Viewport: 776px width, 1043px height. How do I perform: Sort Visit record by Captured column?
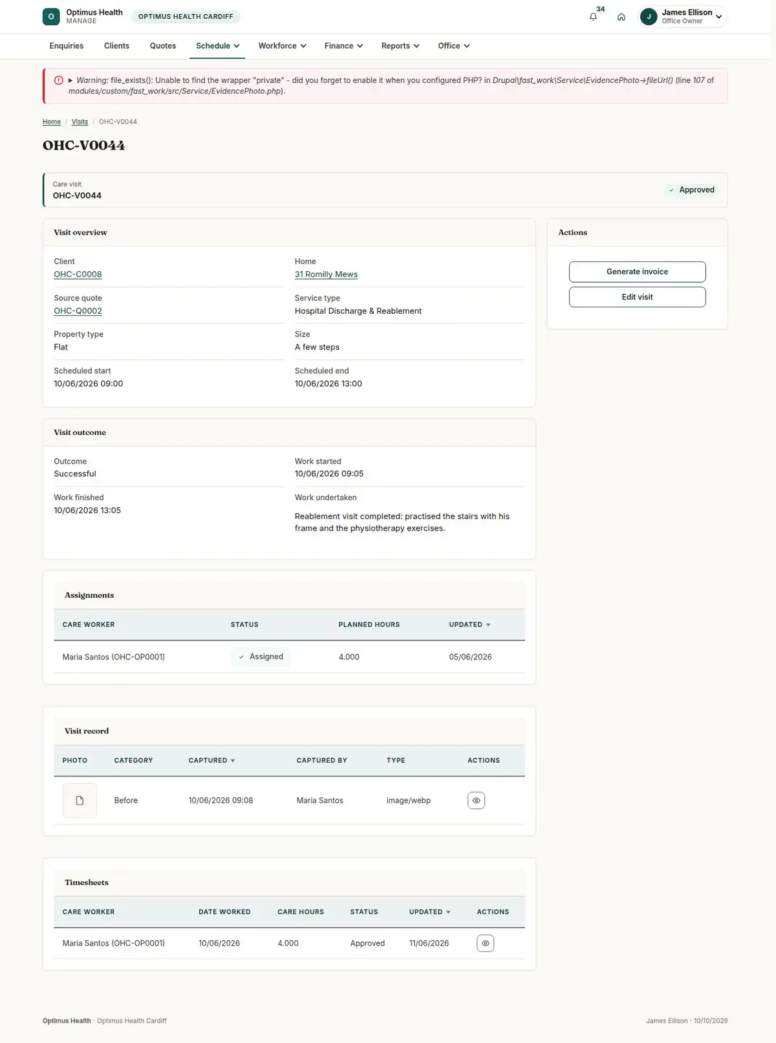pyautogui.click(x=211, y=761)
